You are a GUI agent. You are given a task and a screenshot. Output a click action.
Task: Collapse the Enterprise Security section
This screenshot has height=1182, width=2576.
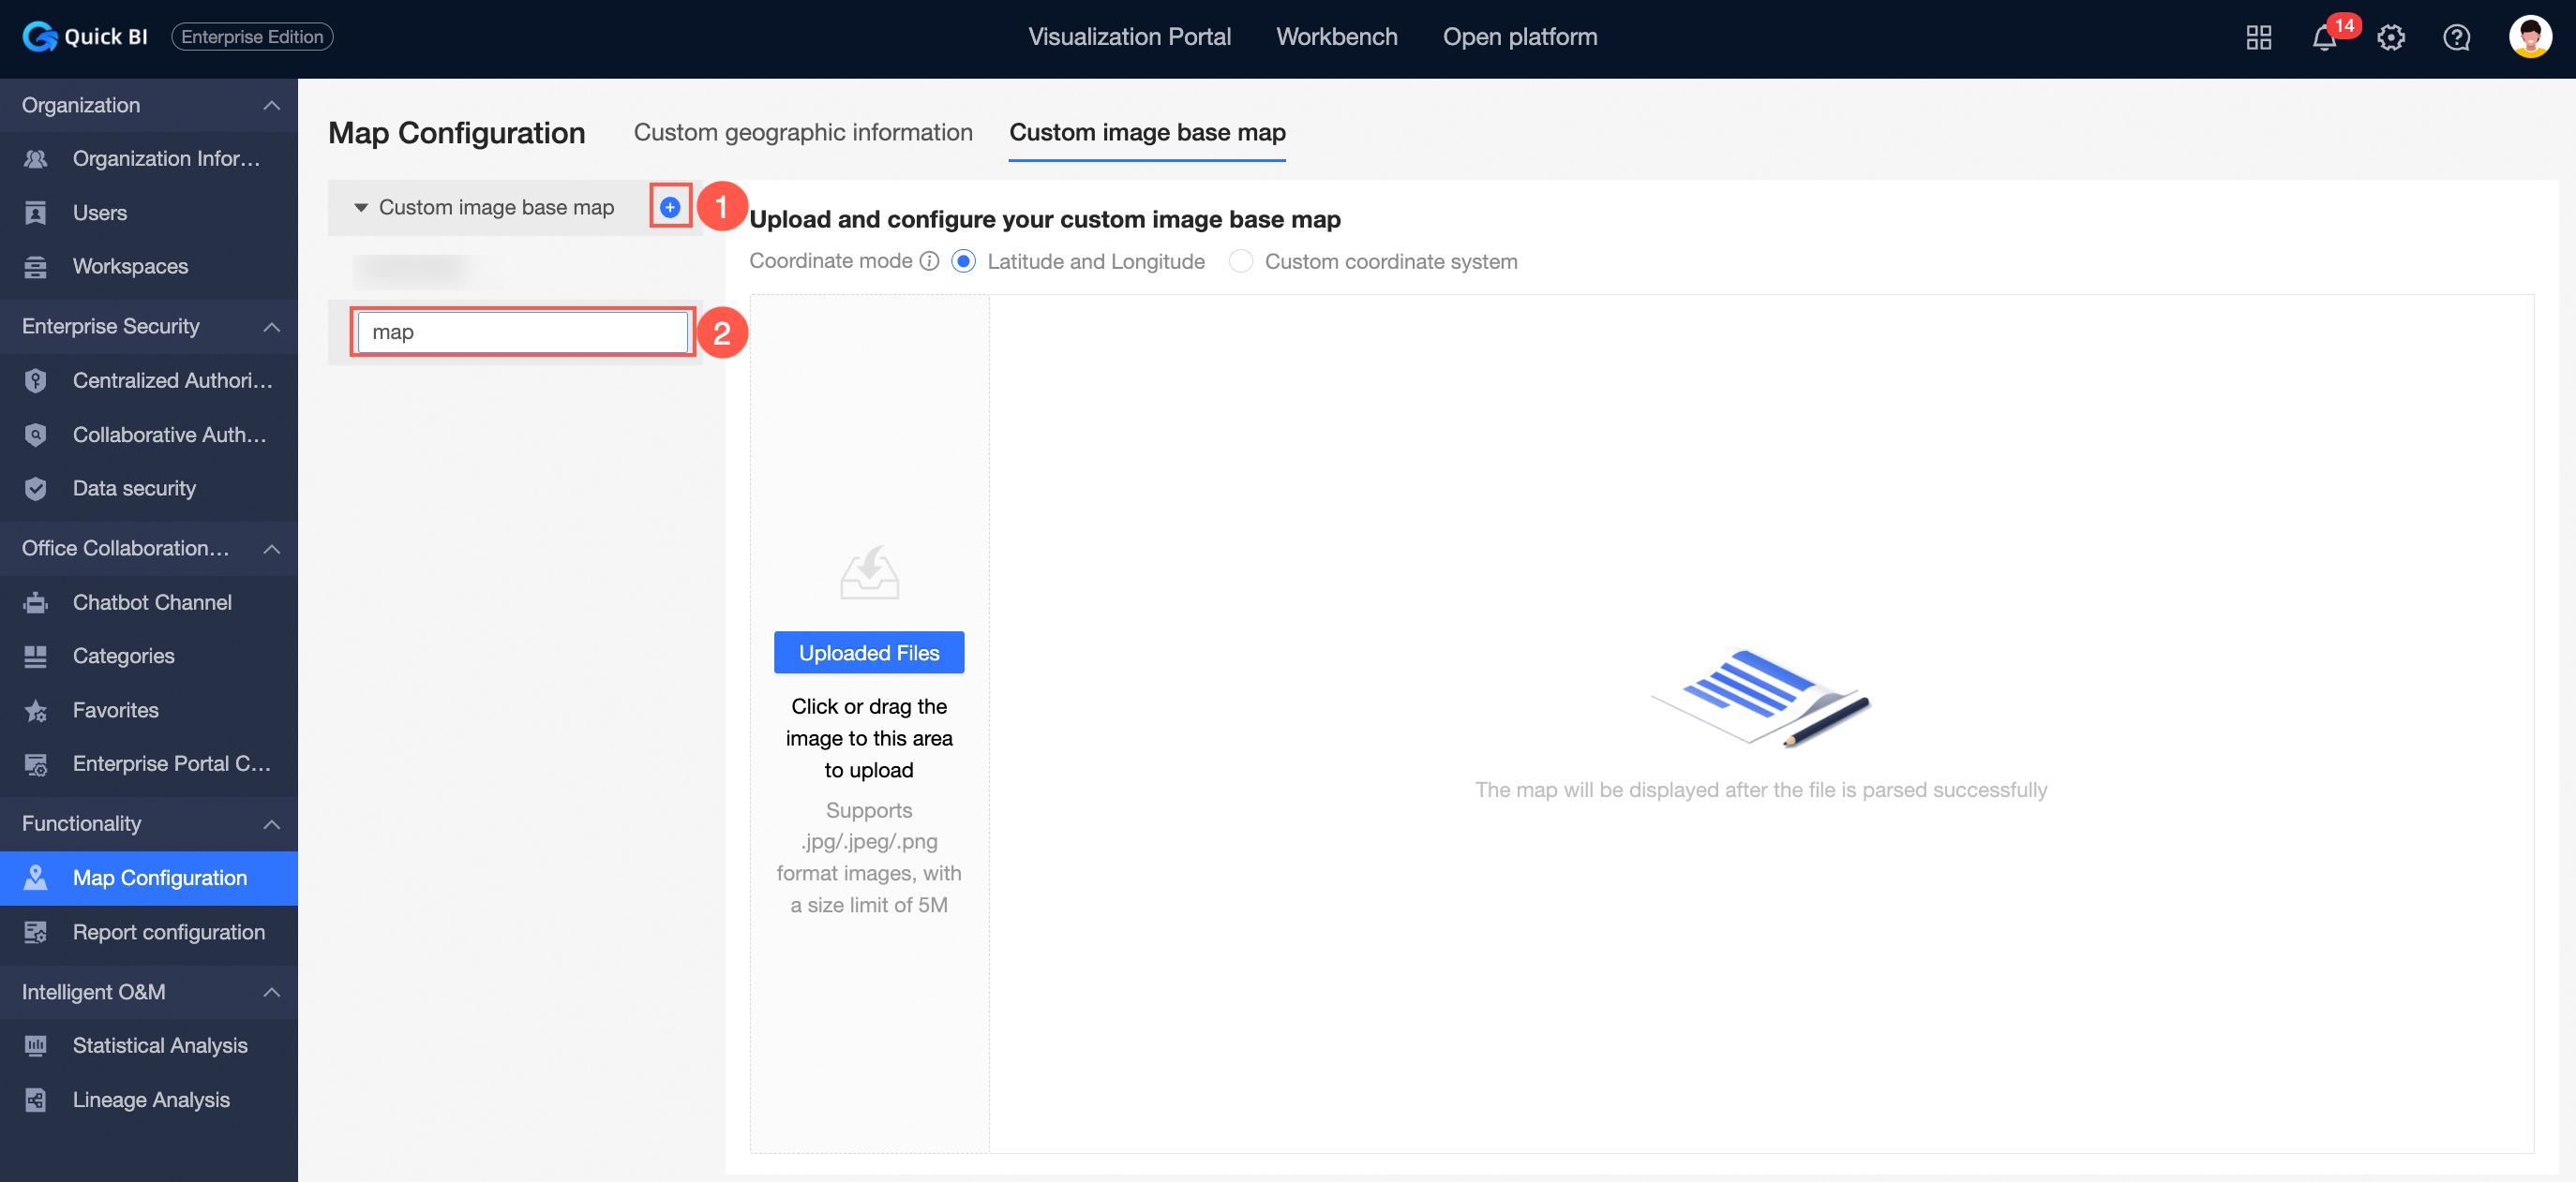[x=271, y=327]
